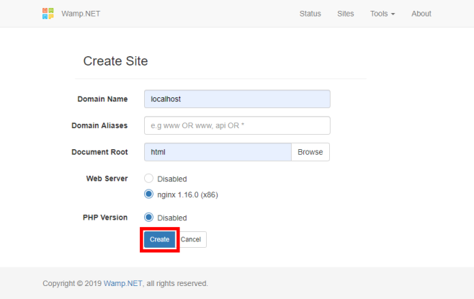
Task: Choose the nginx 1.16.0 (x86) radio option
Action: tap(149, 194)
